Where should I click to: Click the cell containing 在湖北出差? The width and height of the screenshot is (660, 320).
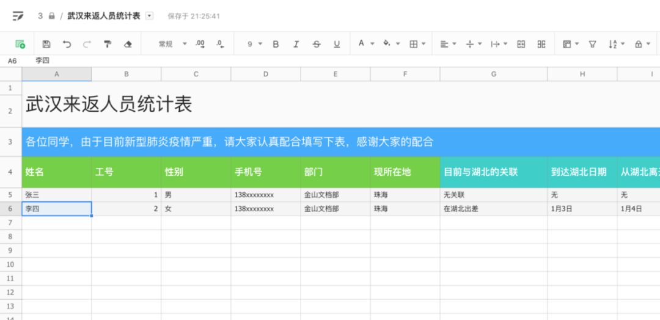pyautogui.click(x=494, y=209)
